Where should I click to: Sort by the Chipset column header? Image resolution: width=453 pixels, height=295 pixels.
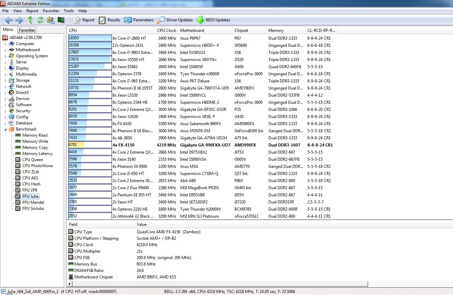(x=249, y=31)
